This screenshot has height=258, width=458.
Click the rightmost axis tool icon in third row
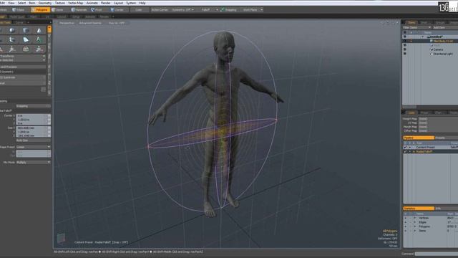(x=39, y=49)
